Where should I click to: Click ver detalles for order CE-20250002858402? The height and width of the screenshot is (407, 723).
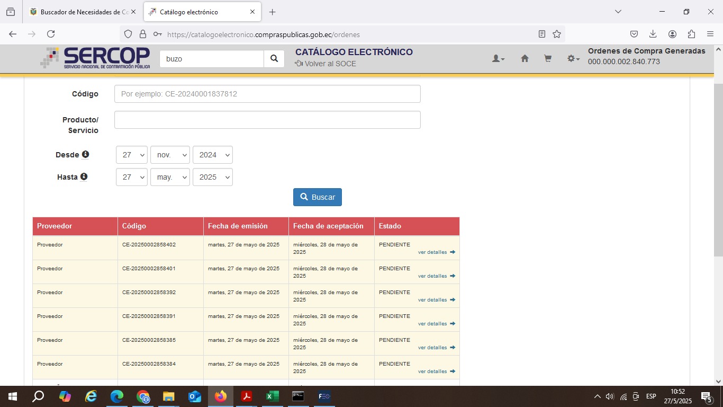(x=436, y=252)
